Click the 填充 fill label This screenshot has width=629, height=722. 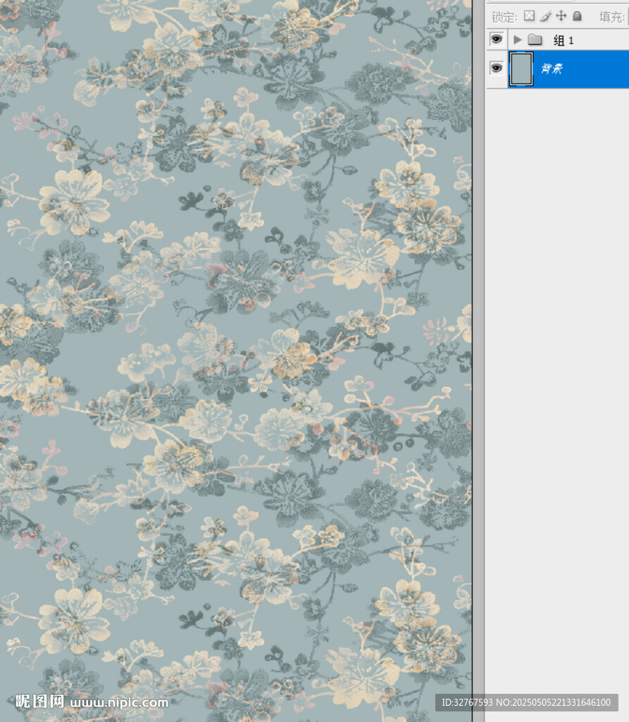click(x=612, y=17)
